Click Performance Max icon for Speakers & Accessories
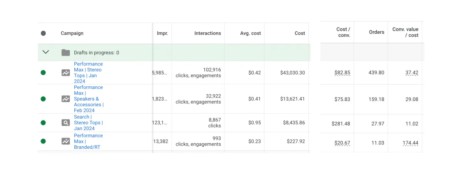462x171 pixels. [65, 99]
